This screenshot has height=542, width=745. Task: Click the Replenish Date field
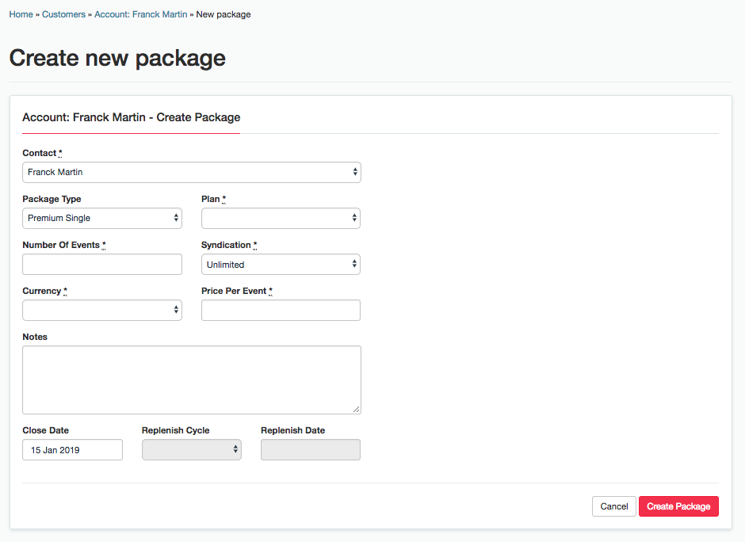coord(311,450)
